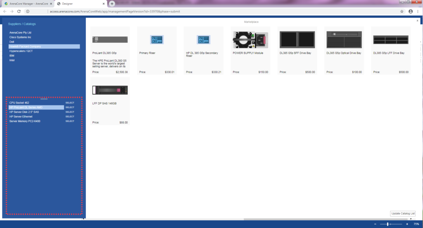Click DL385 G5p LFF Drive Bay image

point(391,40)
